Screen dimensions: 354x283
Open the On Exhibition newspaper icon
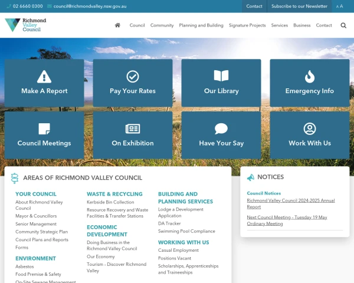tap(133, 129)
